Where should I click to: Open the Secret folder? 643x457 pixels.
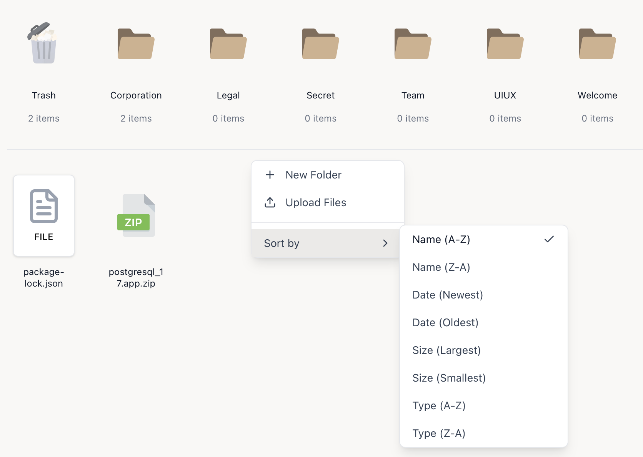tap(320, 44)
